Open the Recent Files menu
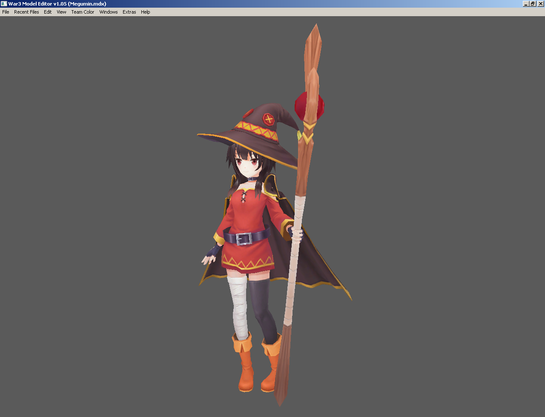545x417 pixels. tap(26, 12)
